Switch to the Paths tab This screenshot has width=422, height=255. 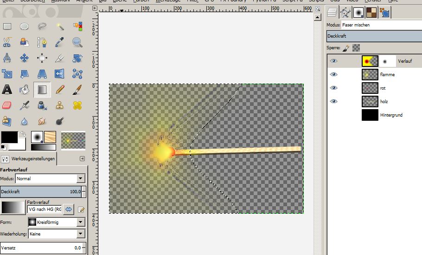point(345,13)
